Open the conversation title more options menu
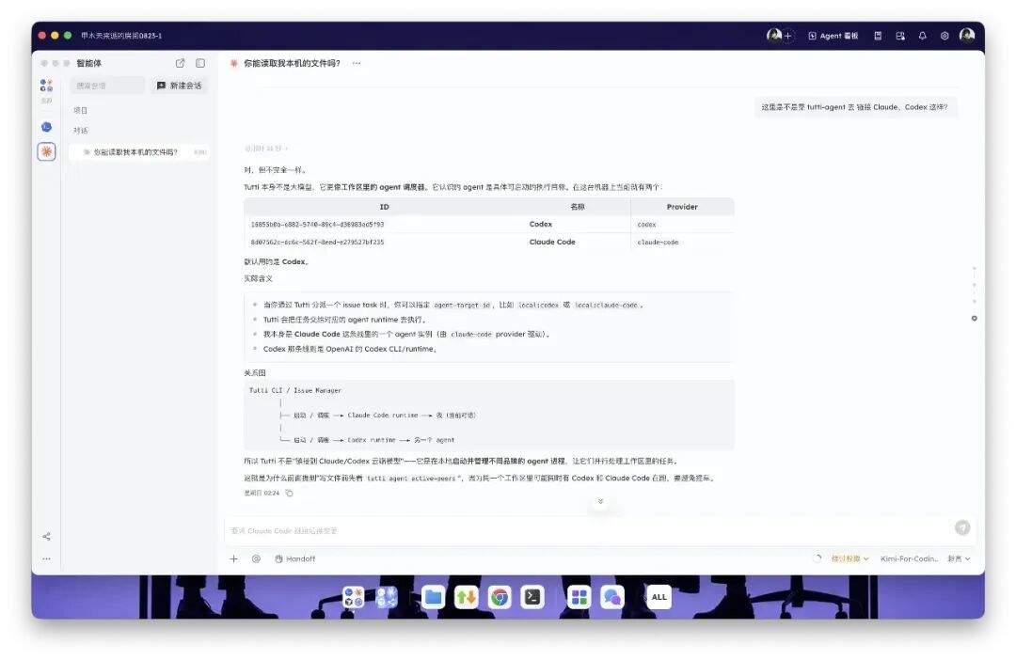Screen dimensions: 1016x660 (x=357, y=64)
